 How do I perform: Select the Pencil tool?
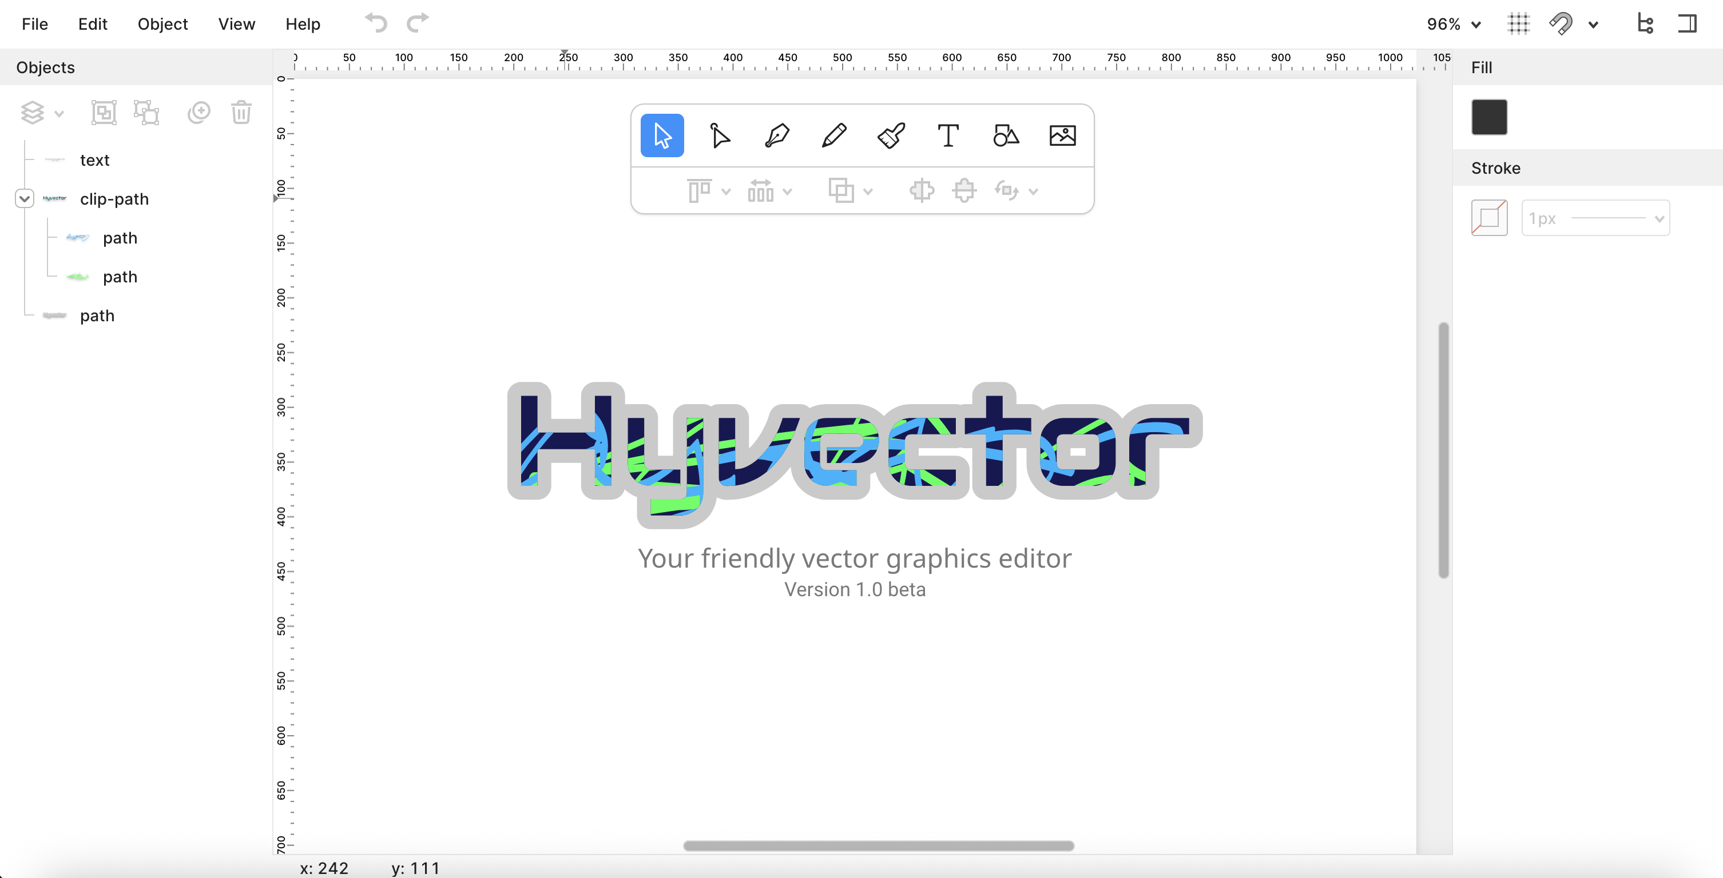coord(834,135)
